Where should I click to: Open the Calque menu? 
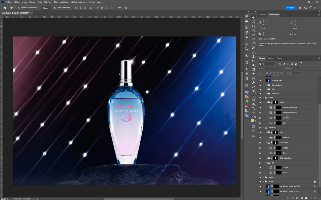[x=32, y=2]
